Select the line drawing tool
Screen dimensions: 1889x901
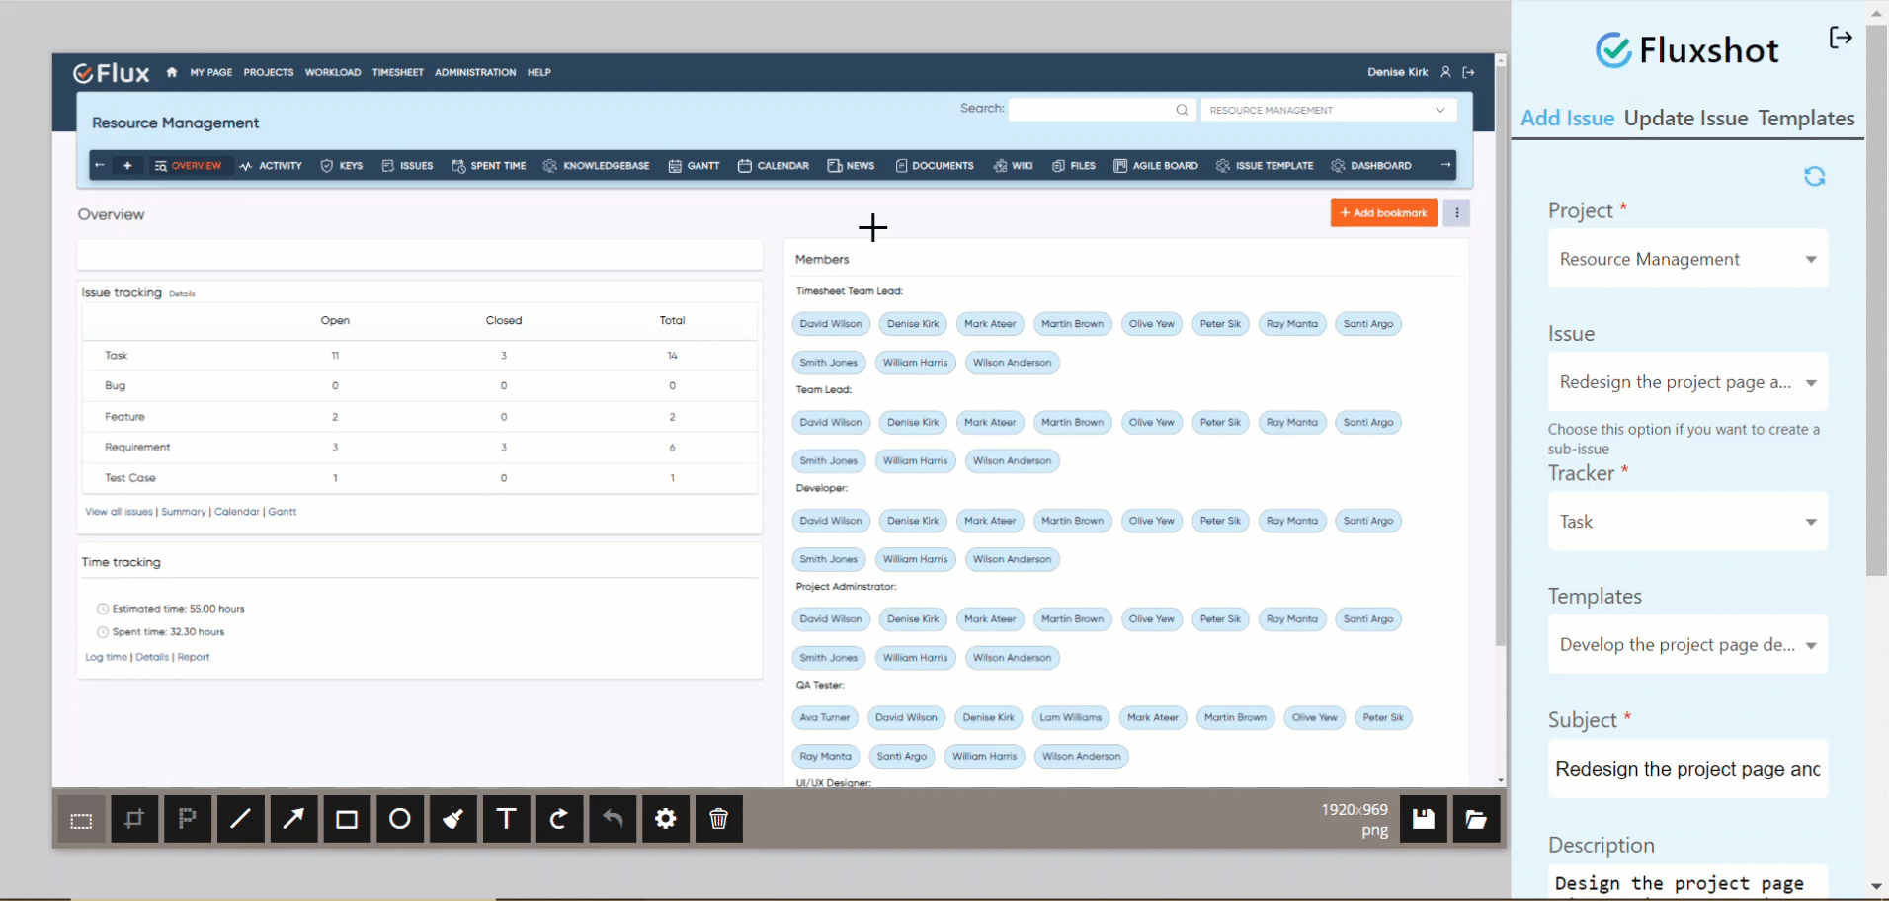click(240, 819)
